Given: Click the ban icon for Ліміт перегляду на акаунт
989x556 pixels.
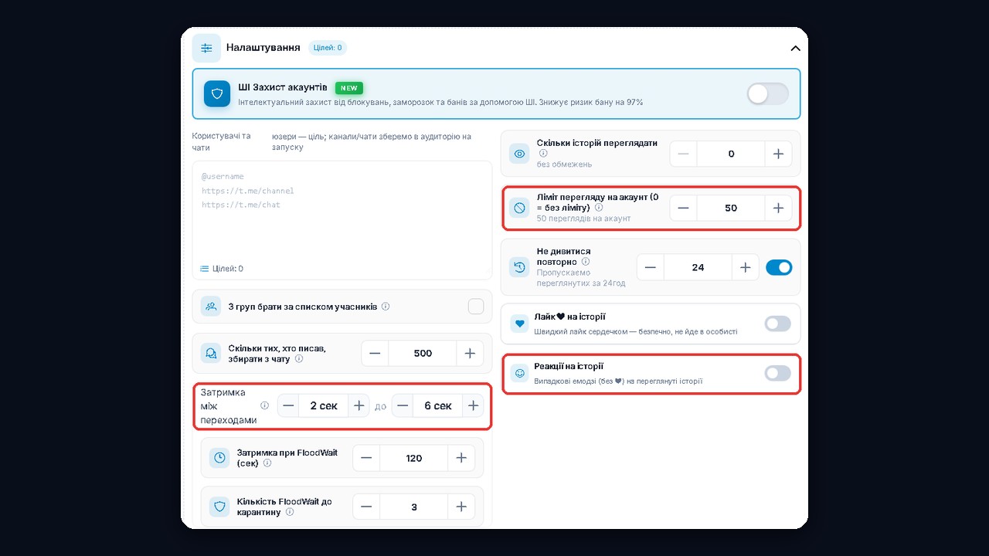Looking at the screenshot, I should click(x=519, y=208).
